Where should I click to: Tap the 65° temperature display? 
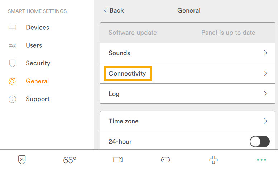[70, 160]
